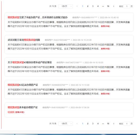Open post titled 纽宾凯汉堂还不能办理房产证
Viewport: 137px width, 135px height.
(x=23, y=107)
